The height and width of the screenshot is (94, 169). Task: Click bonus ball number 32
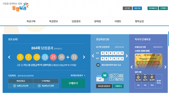click(x=74, y=57)
